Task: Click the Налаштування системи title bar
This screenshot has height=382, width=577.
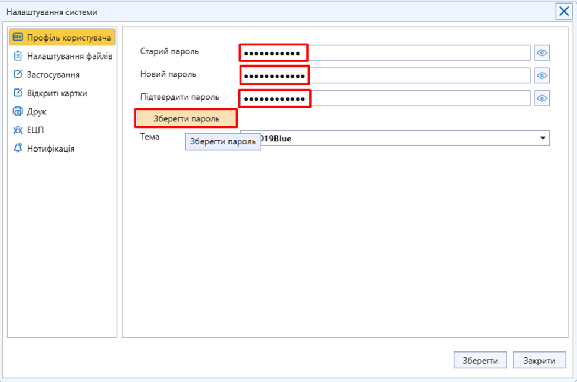Action: pyautogui.click(x=236, y=12)
